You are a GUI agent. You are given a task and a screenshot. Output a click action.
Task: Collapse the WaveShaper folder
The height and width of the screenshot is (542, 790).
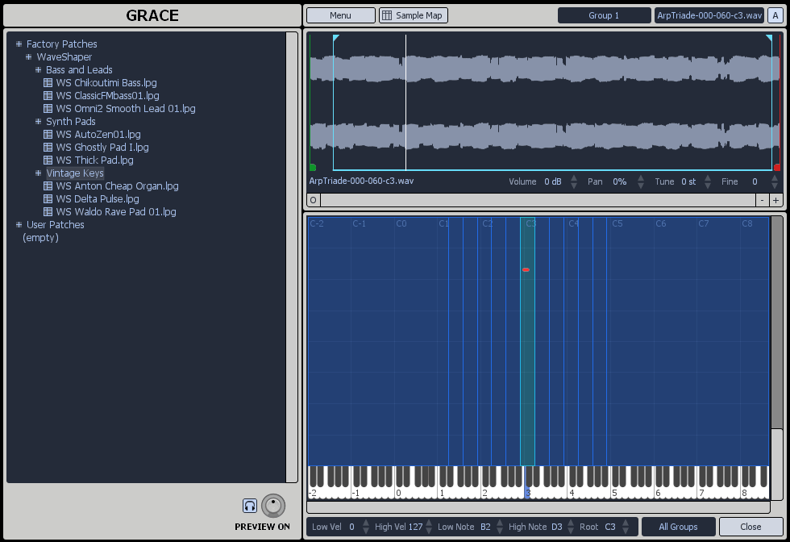[29, 57]
